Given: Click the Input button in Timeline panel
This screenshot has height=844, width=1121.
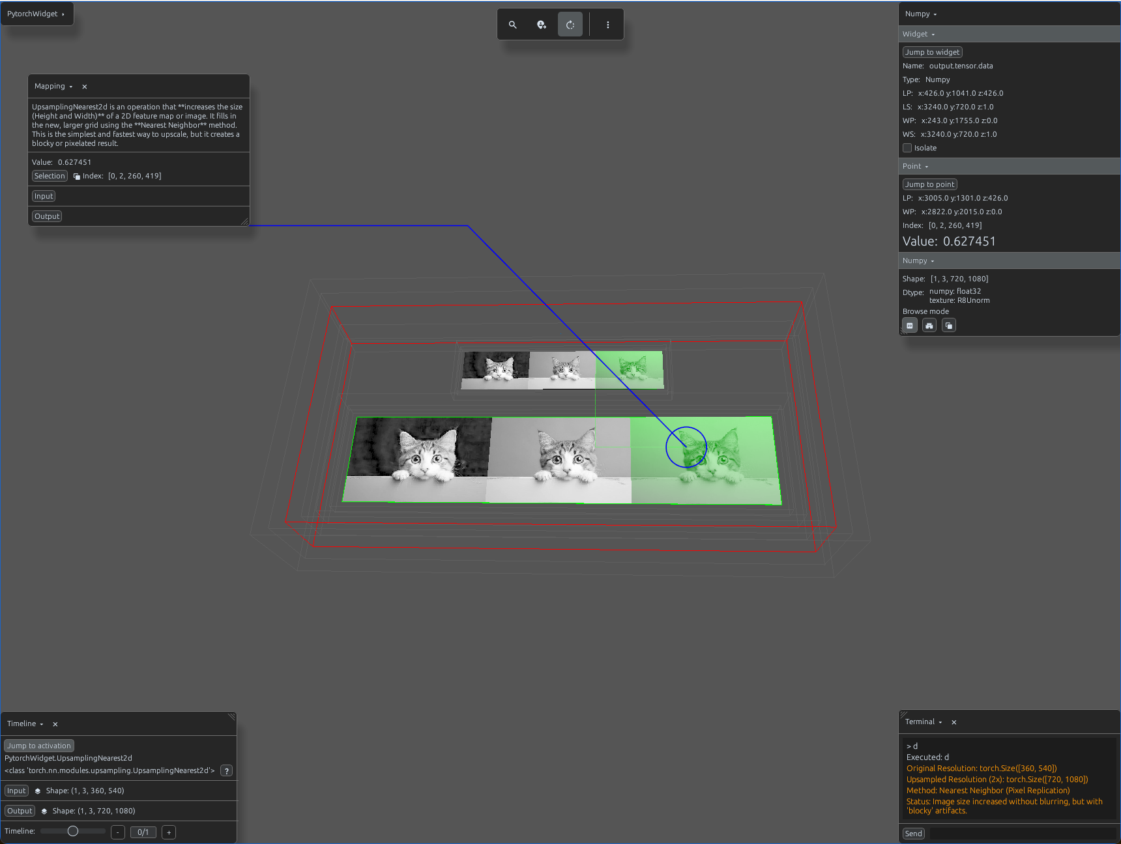Looking at the screenshot, I should [x=16, y=791].
